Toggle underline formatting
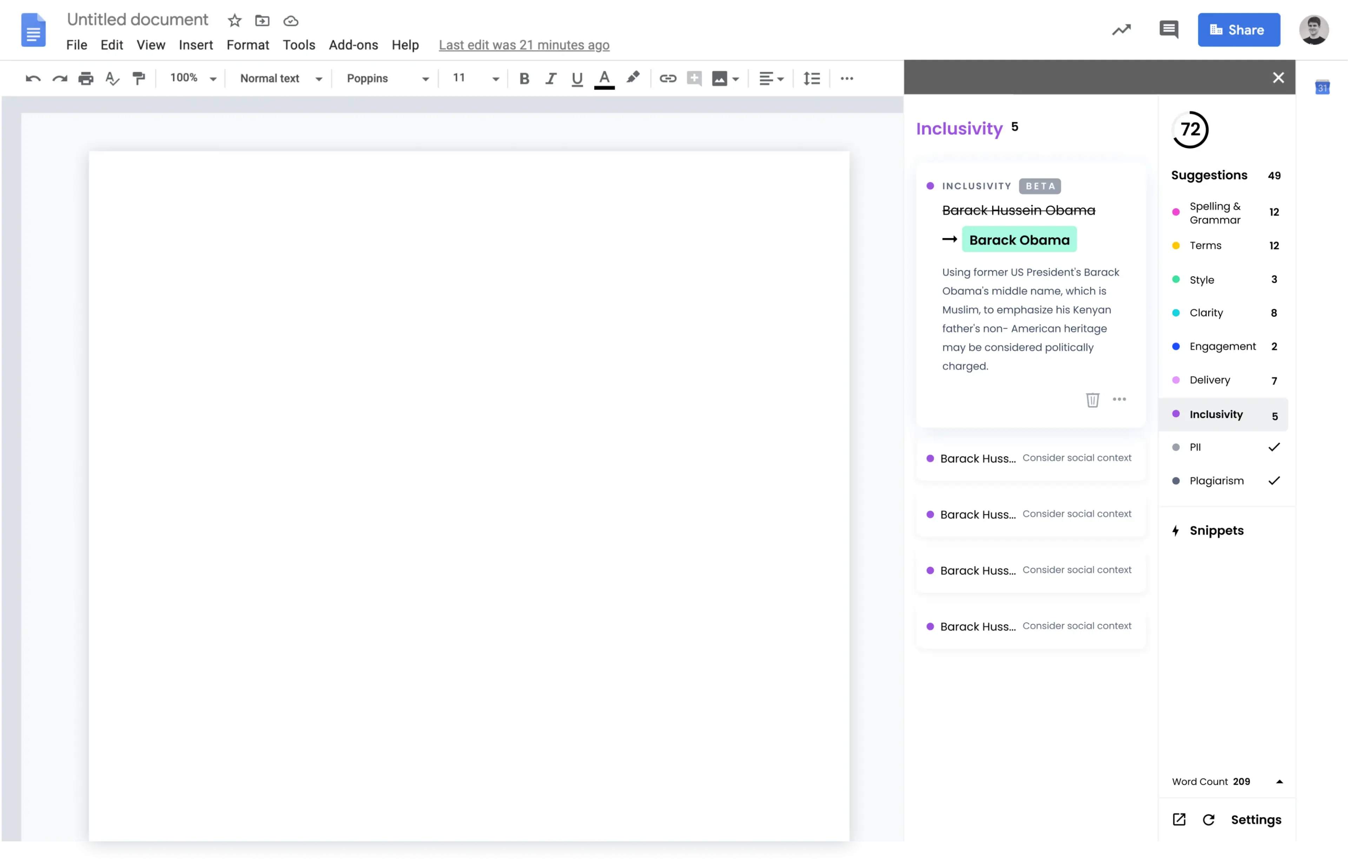Image resolution: width=1348 pixels, height=862 pixels. [577, 78]
